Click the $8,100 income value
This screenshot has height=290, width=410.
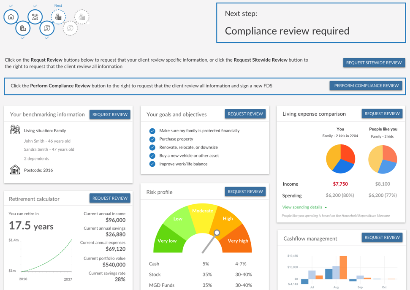coord(383,184)
